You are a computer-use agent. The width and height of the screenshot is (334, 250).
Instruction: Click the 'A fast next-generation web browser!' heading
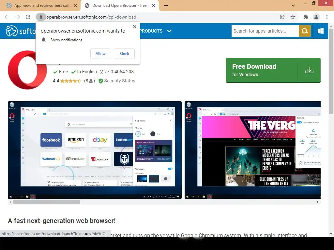62,221
